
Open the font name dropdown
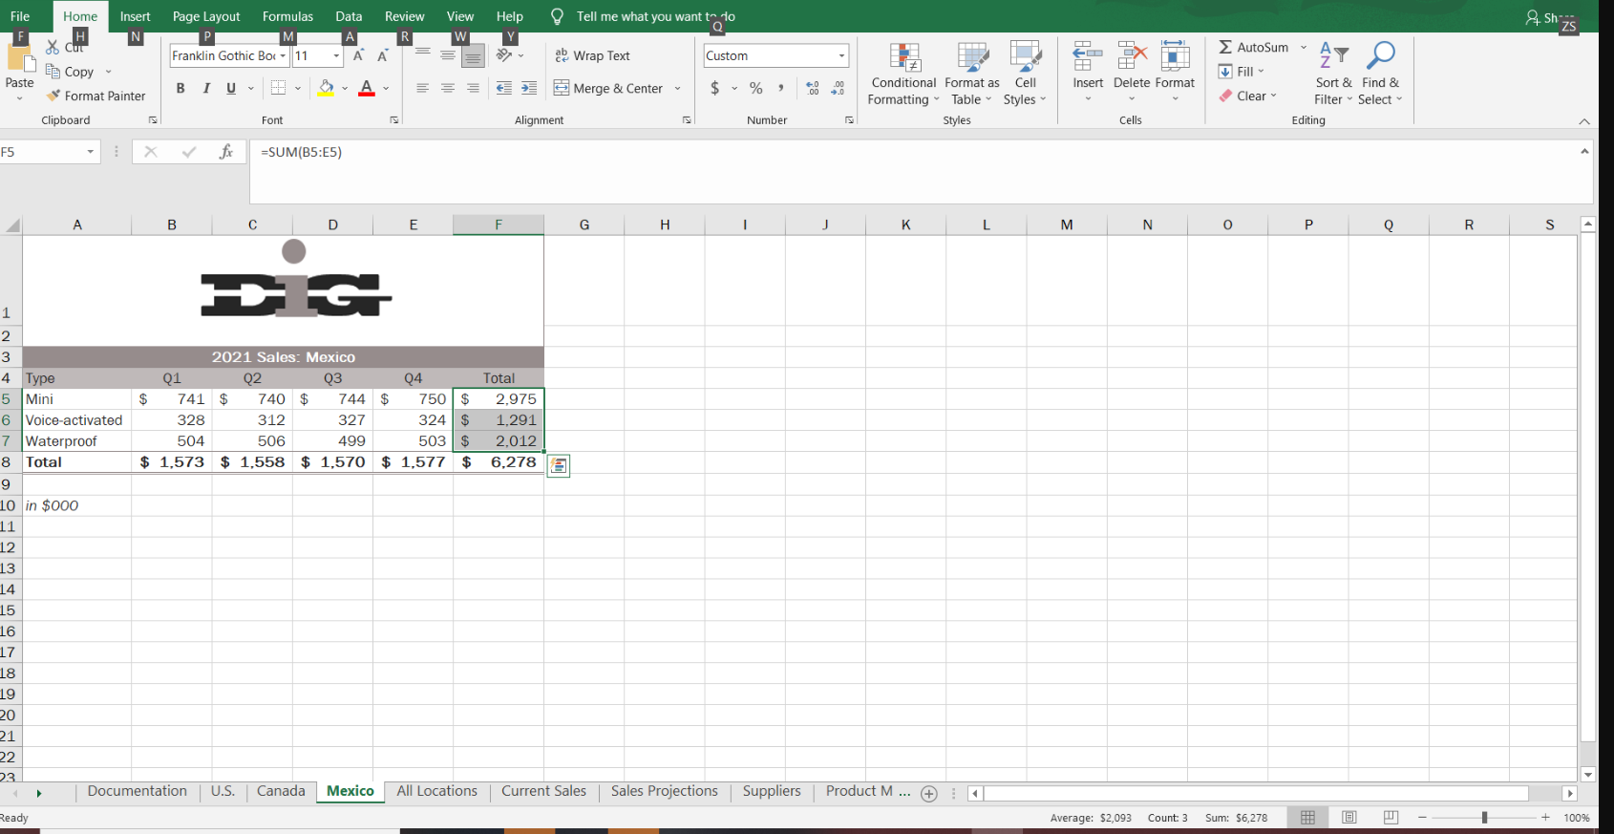pos(283,56)
